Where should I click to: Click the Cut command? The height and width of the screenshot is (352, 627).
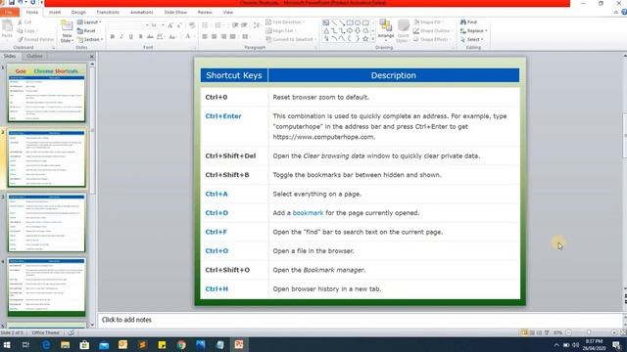(x=24, y=22)
